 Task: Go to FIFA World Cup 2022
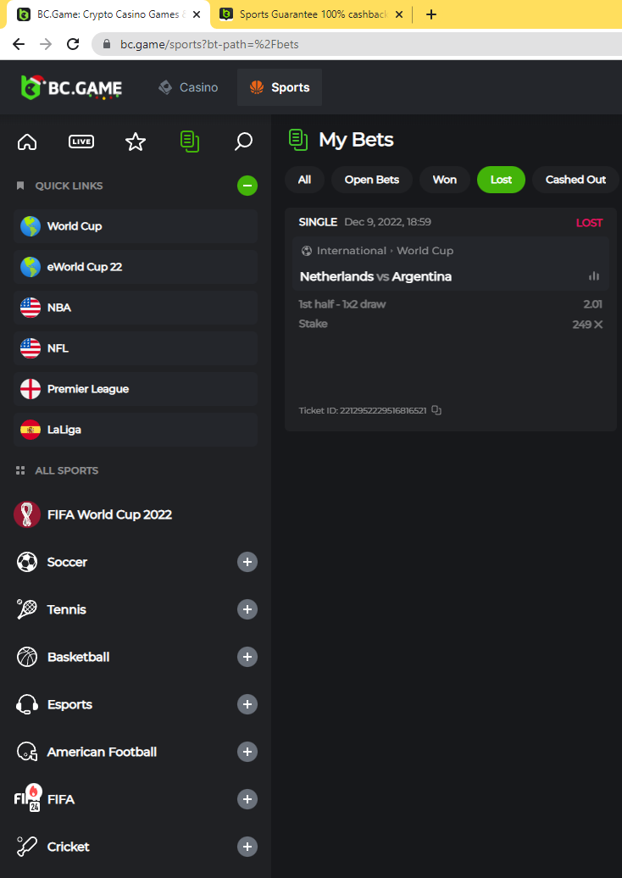109,514
